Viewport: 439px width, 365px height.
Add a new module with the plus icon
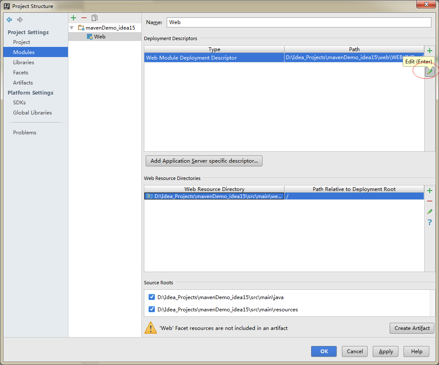click(73, 18)
